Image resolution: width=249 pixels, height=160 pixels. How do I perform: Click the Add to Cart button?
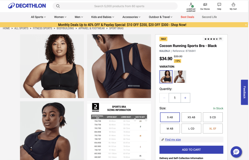191,150
